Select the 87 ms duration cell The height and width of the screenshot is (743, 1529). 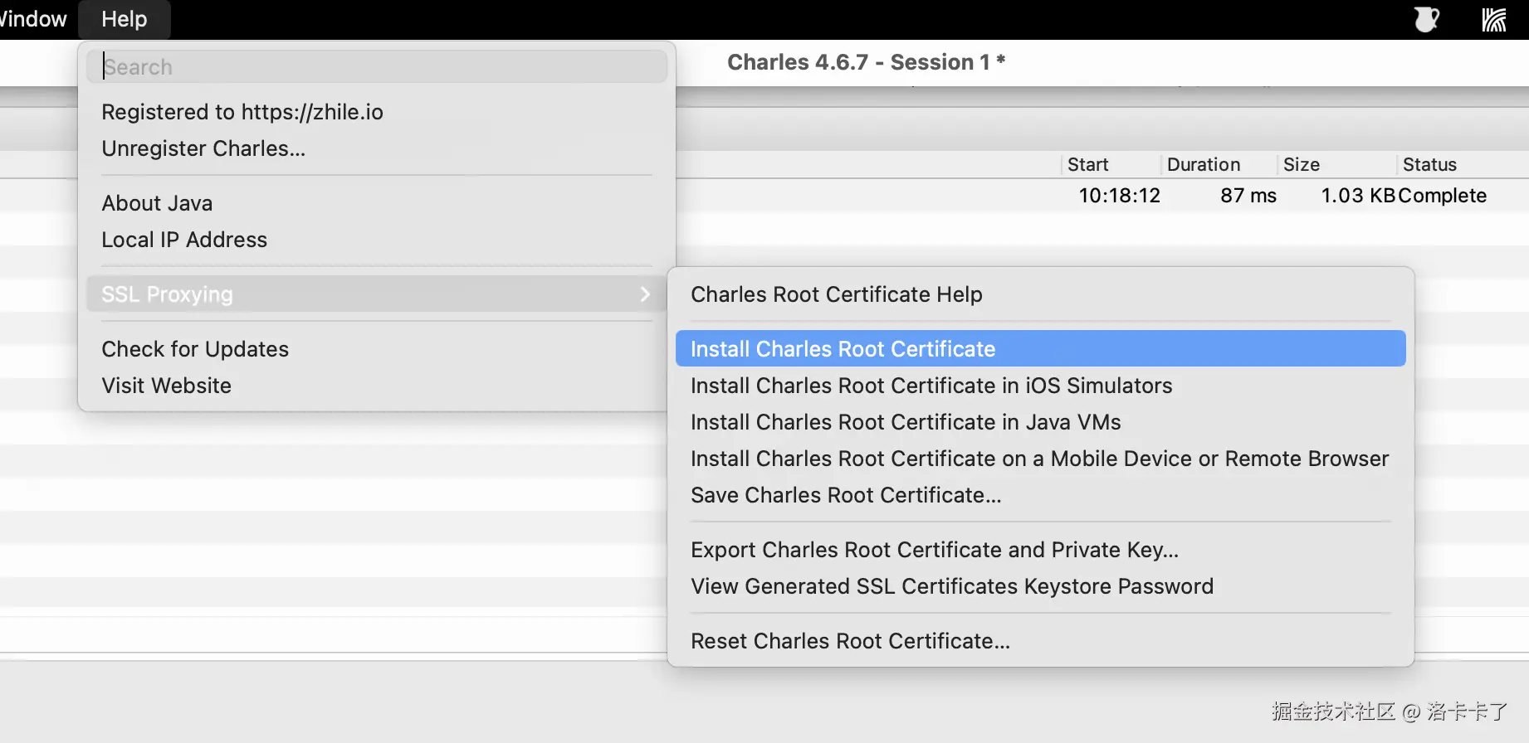(1248, 196)
